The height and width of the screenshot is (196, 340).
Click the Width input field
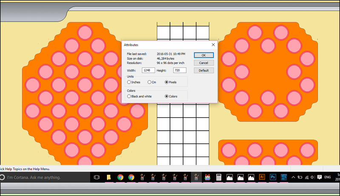(148, 70)
